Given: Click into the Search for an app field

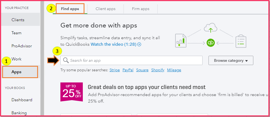Looking at the screenshot, I should pos(131,60).
